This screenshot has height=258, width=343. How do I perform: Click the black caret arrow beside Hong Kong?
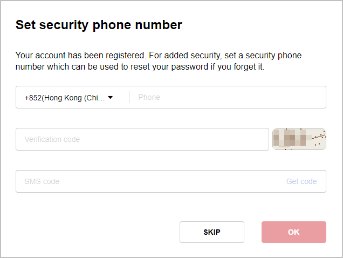coord(111,98)
